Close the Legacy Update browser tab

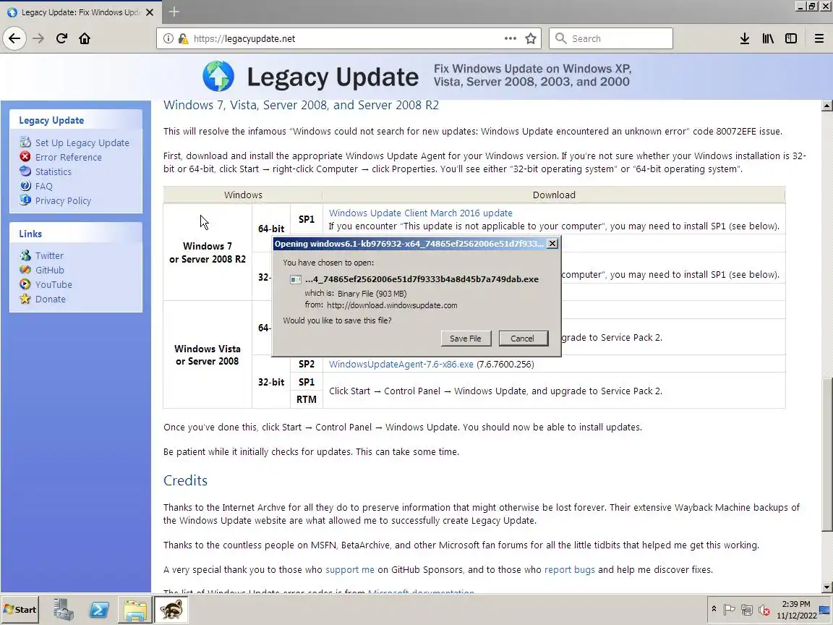click(150, 12)
